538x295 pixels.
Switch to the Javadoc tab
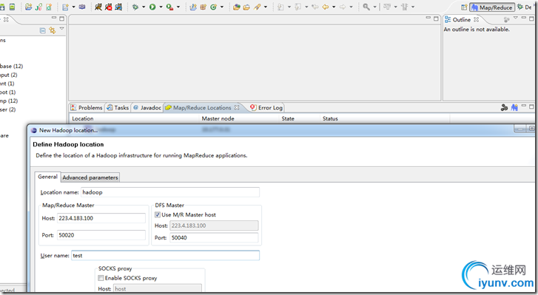[x=147, y=108]
